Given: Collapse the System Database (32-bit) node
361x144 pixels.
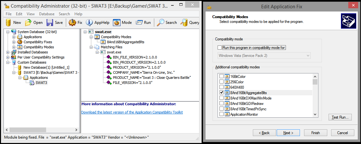Looking at the screenshot, I should pyautogui.click(x=8, y=32).
